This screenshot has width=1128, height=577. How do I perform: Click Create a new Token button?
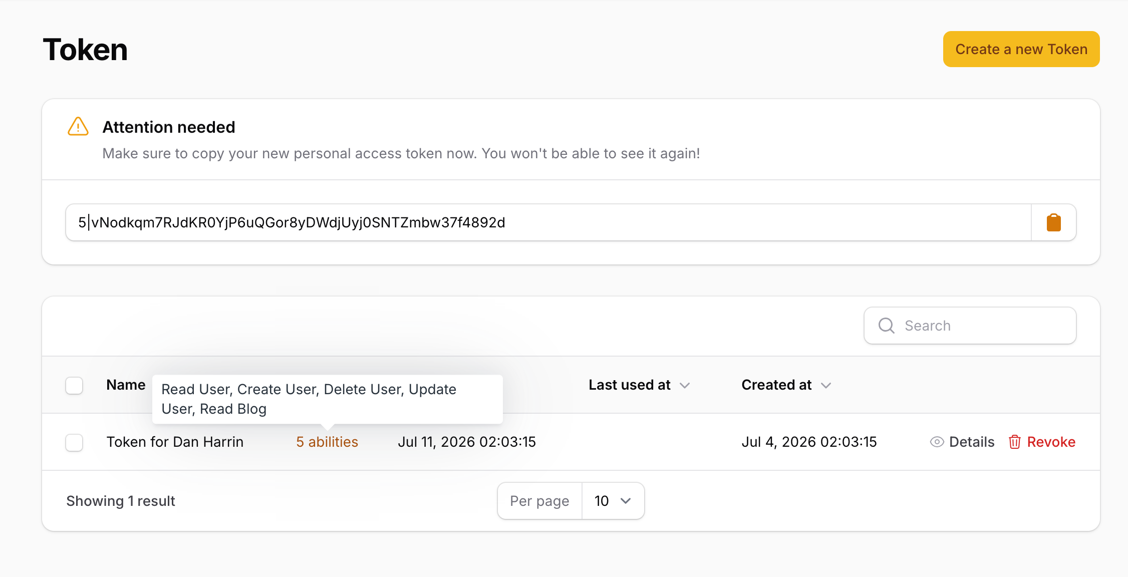click(1021, 49)
